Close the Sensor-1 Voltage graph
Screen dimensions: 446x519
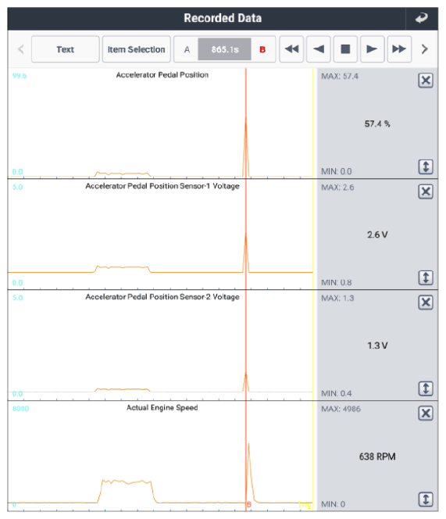[x=426, y=191]
